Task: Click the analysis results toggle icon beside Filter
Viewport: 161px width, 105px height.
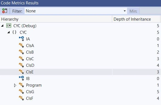Action: (x=5, y=11)
